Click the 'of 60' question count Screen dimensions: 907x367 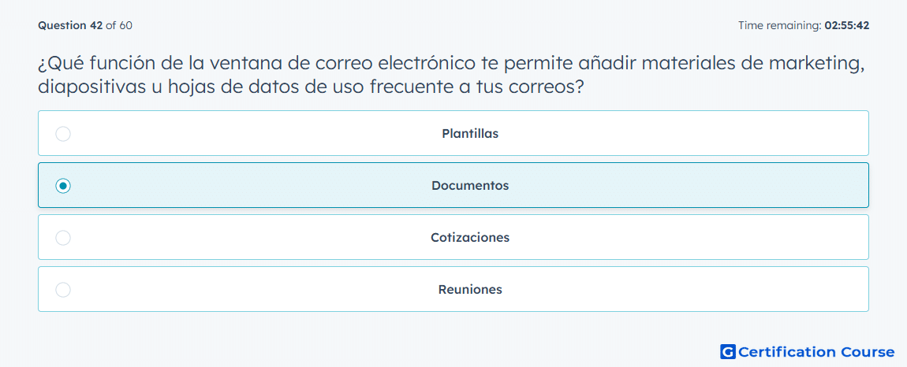[119, 25]
